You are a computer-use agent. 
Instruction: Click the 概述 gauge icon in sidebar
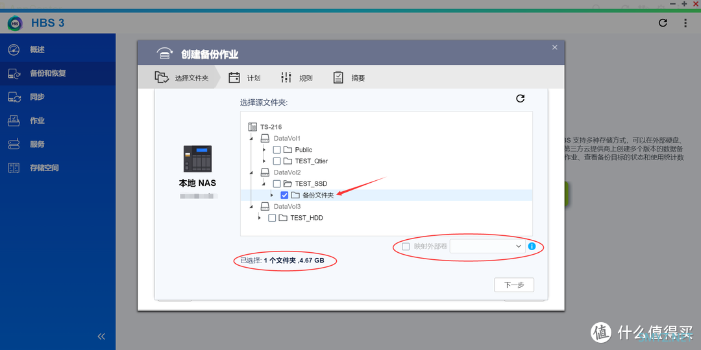tap(14, 49)
